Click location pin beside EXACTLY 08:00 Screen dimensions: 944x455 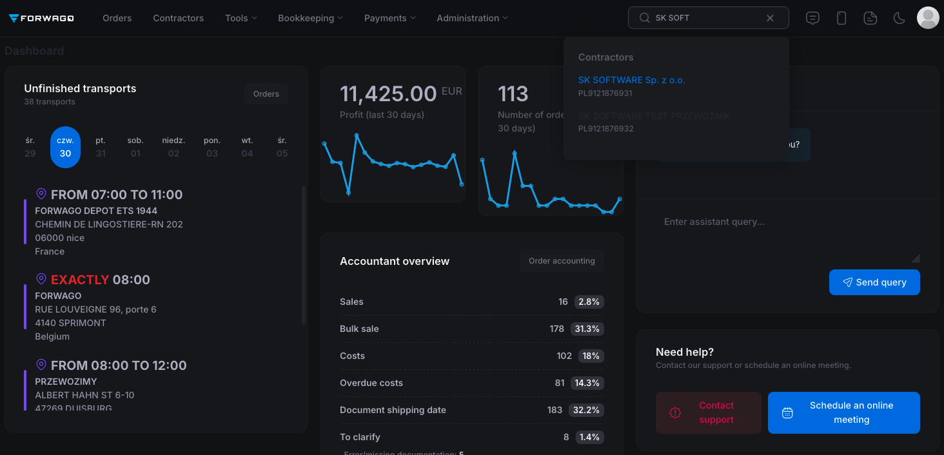(x=41, y=279)
